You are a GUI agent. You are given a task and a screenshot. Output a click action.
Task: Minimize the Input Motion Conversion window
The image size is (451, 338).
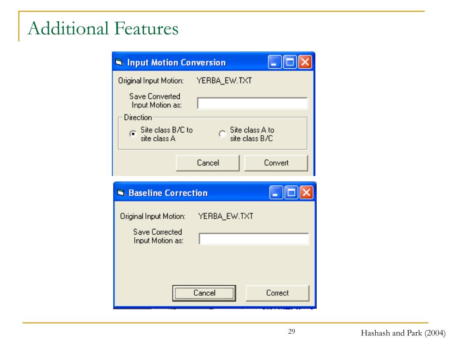click(x=275, y=62)
